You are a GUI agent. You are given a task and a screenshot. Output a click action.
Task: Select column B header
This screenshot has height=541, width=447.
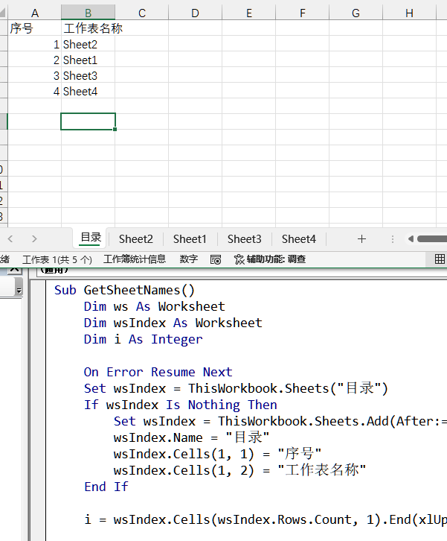coord(88,13)
